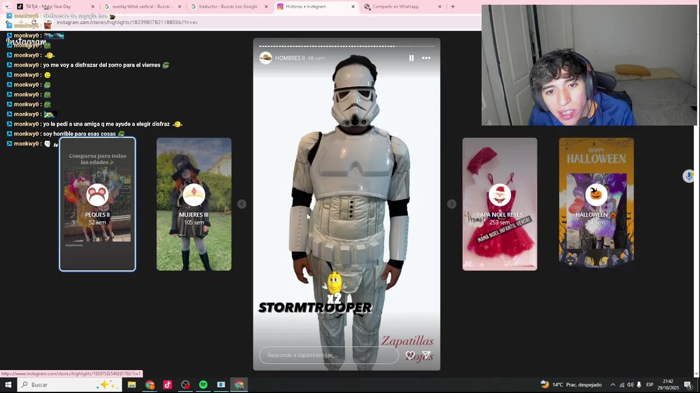
Task: Close the Historias Instagram tab
Action: [353, 7]
